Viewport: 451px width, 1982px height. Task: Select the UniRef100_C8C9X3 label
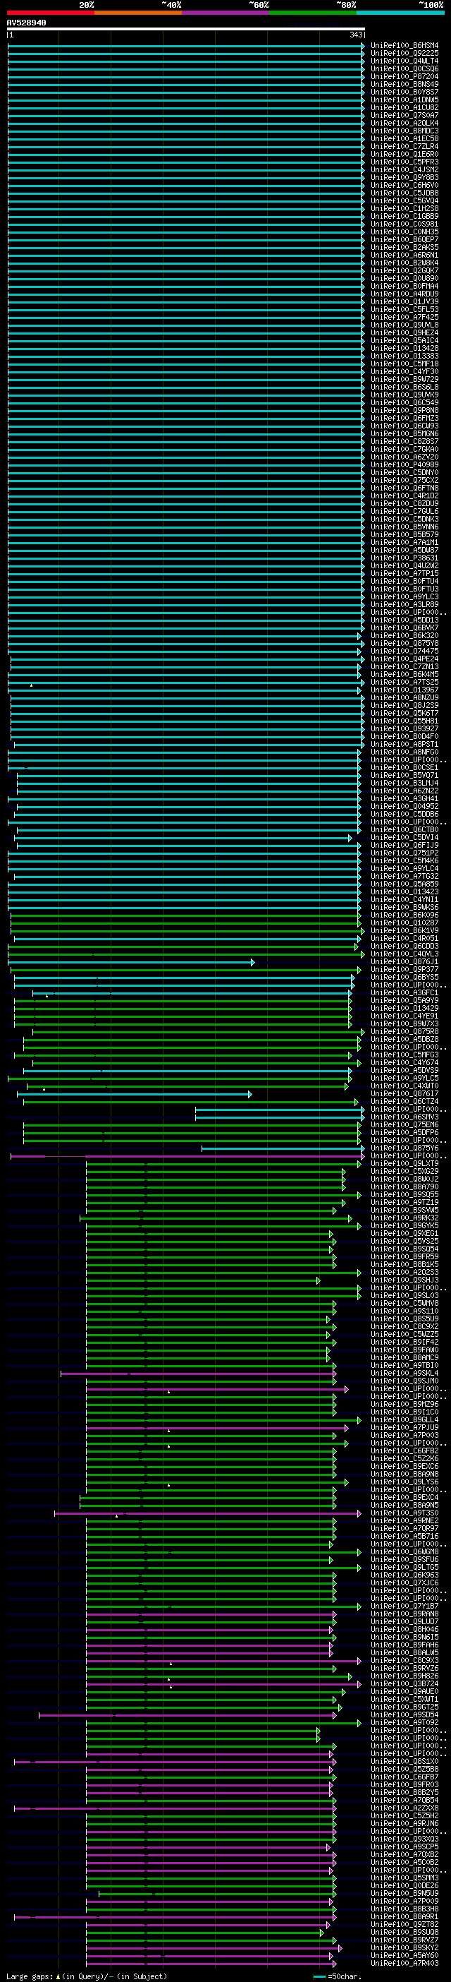coord(404,1660)
